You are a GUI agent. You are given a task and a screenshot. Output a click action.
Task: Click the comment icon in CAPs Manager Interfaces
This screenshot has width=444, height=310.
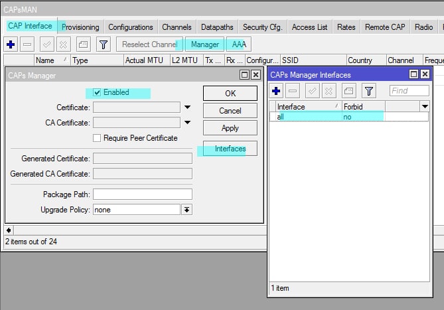[348, 91]
